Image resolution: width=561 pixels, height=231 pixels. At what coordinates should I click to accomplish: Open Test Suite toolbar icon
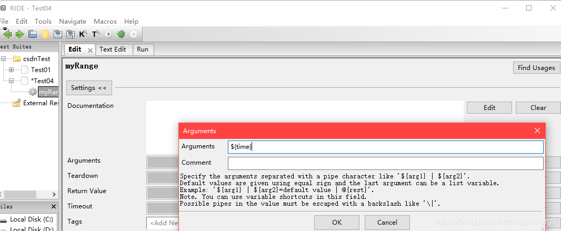pos(33,34)
